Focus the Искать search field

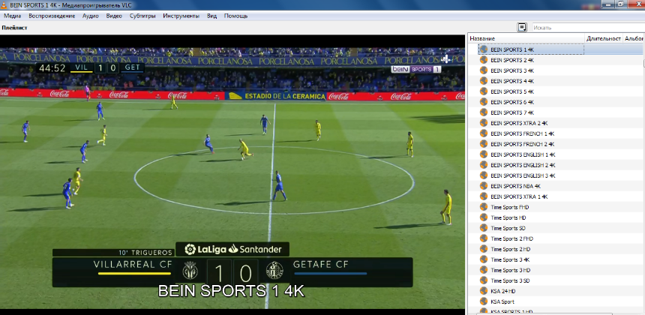(588, 28)
